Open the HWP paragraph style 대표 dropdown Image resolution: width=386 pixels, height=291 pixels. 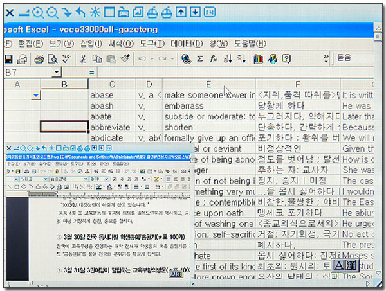point(46,179)
